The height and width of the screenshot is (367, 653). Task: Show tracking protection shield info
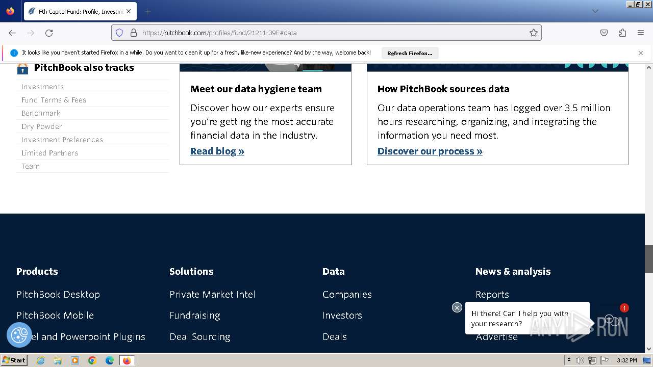119,33
